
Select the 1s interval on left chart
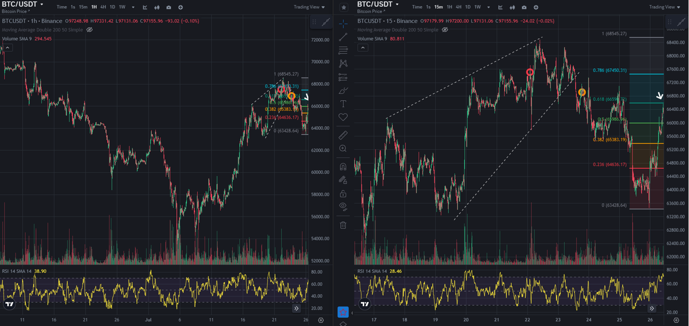(x=73, y=7)
